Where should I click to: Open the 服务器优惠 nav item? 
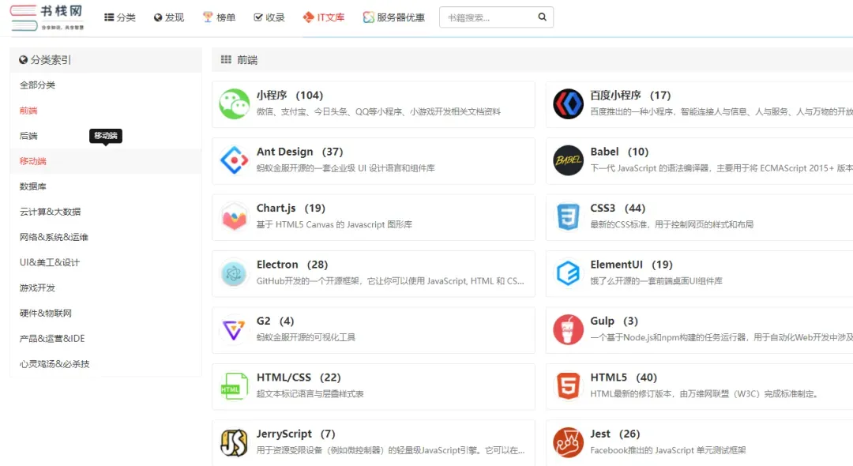click(394, 17)
